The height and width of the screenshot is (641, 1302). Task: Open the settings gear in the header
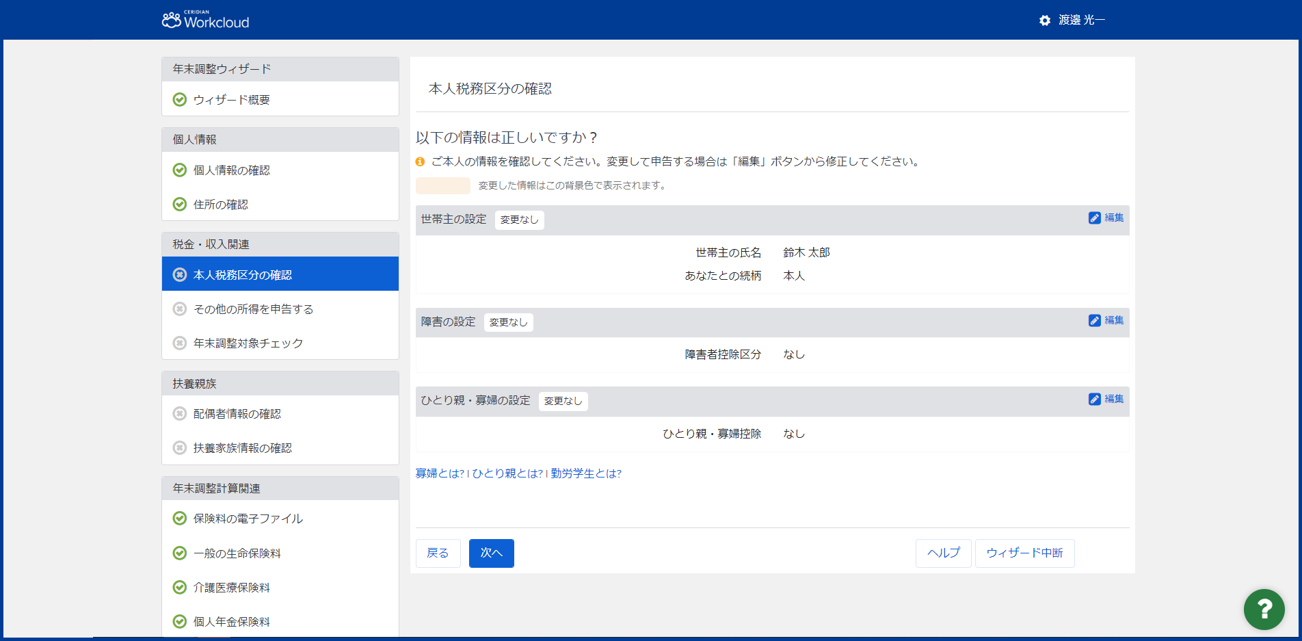pyautogui.click(x=1044, y=20)
